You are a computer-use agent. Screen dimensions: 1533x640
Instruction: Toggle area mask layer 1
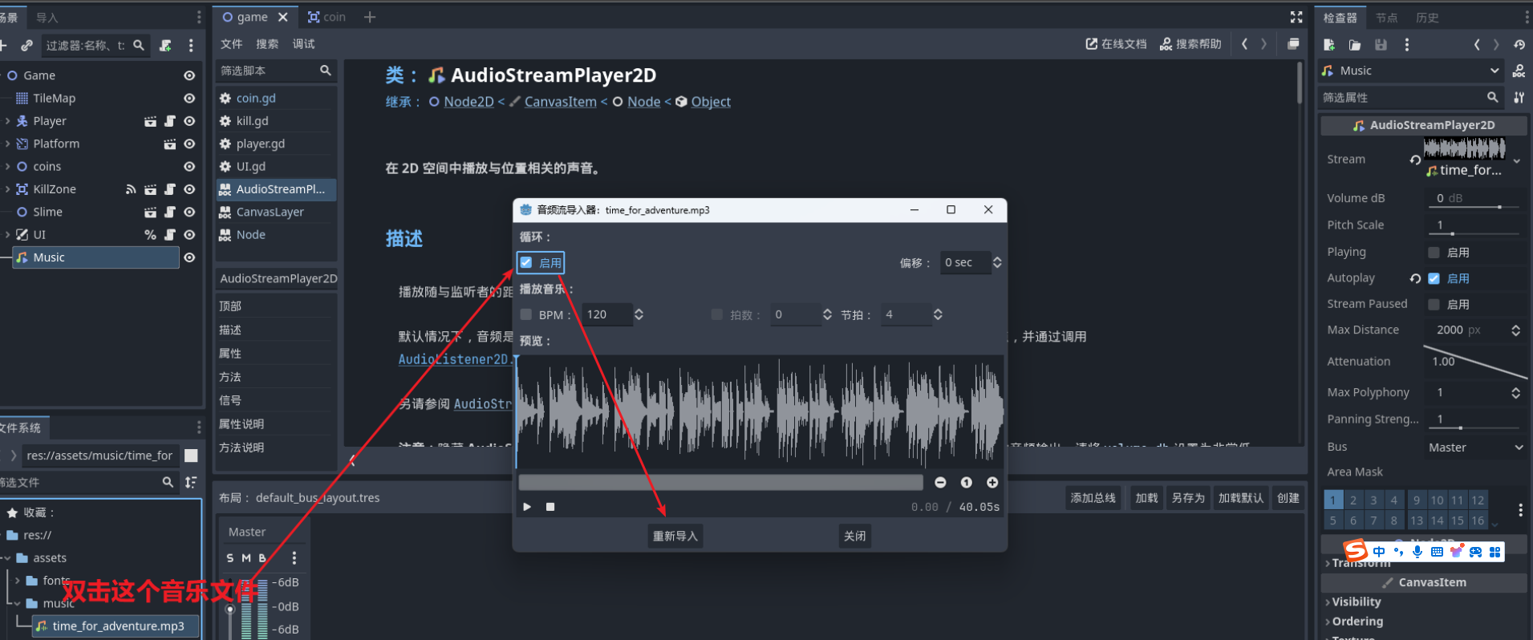pos(1333,500)
